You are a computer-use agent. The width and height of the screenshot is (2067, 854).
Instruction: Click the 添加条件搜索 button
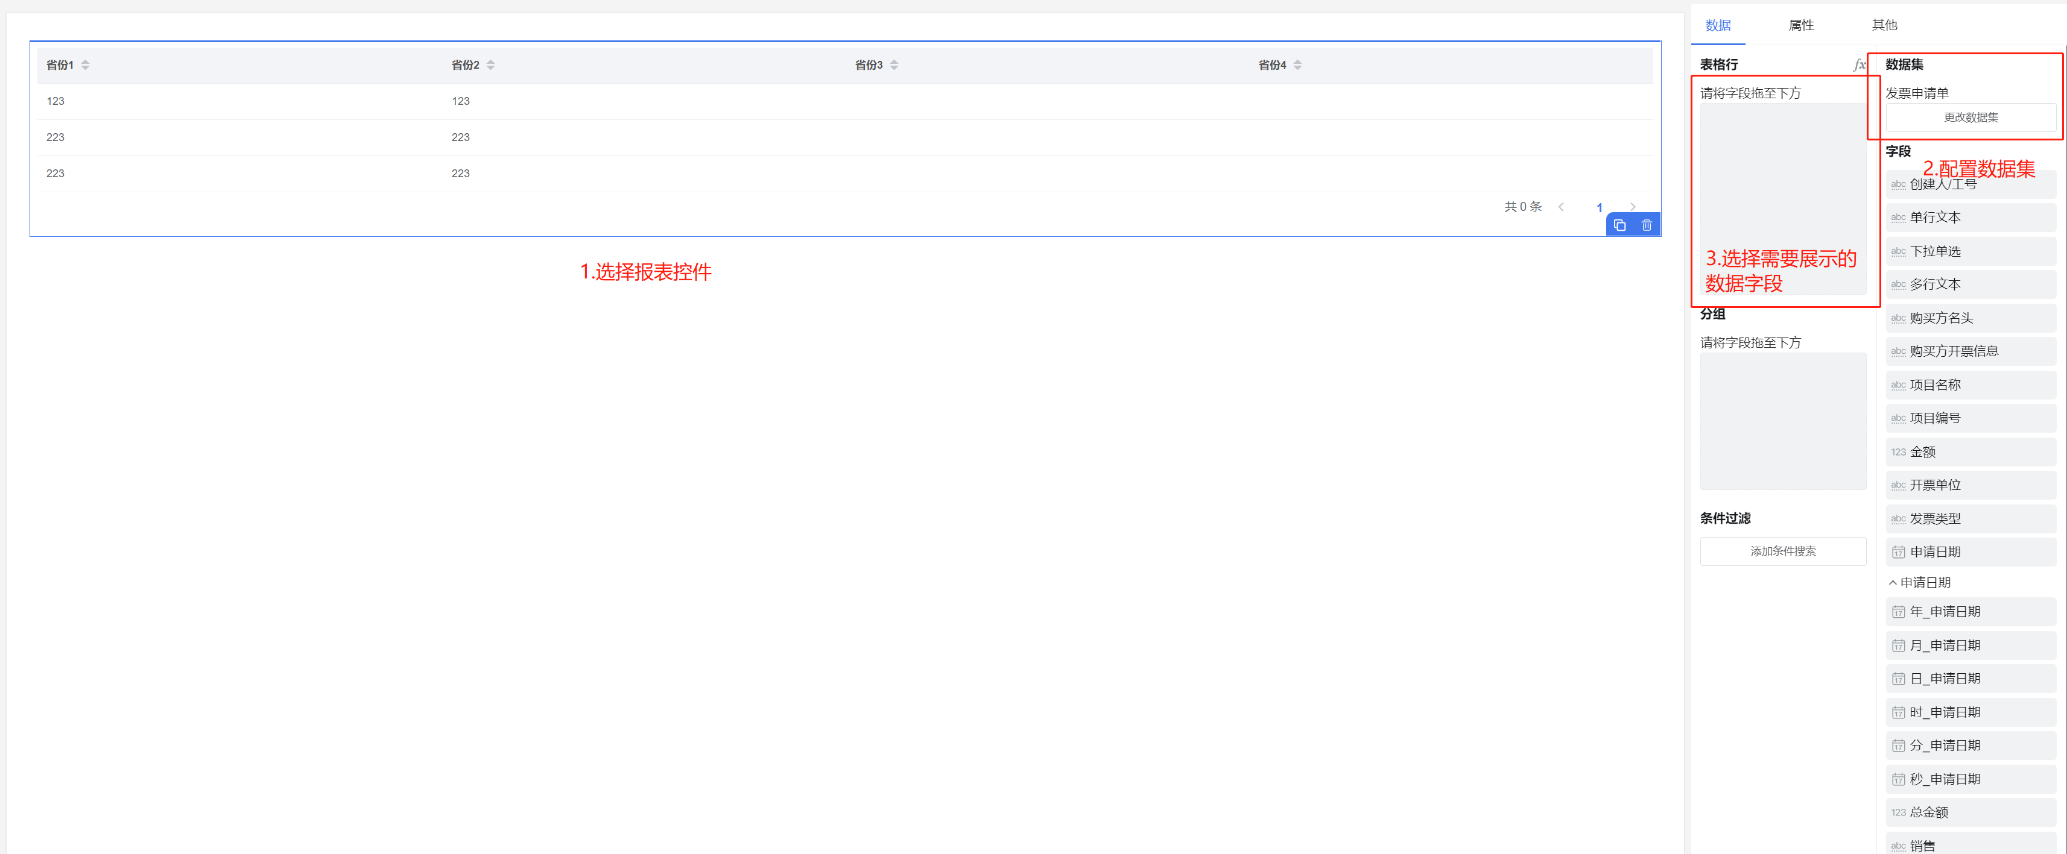(1782, 551)
